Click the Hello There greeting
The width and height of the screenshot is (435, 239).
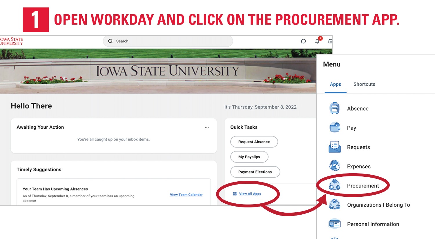coord(31,106)
